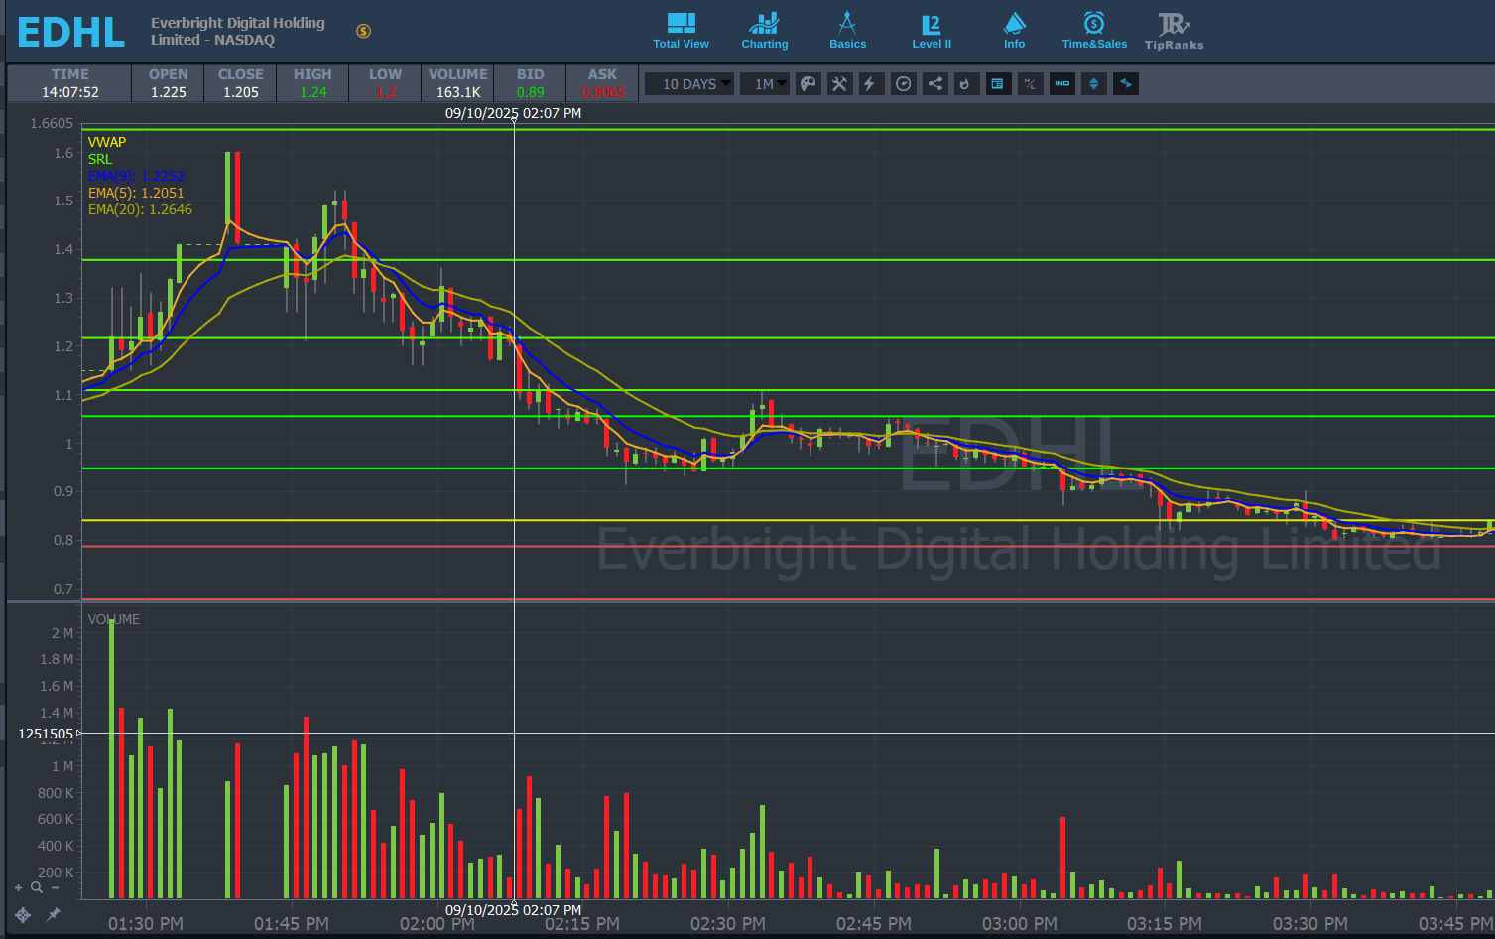Viewport: 1495px width, 939px height.
Task: Click the VWAP indicator label
Action: coord(107,142)
